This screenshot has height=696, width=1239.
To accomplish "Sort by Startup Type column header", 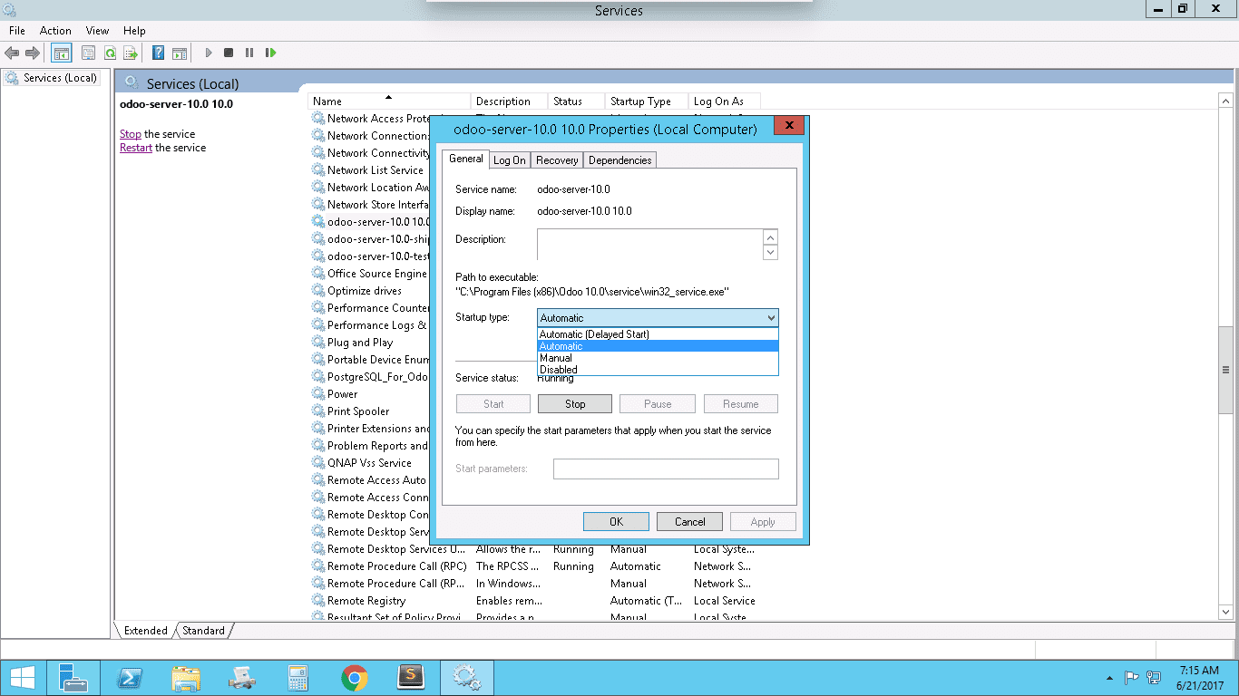I will click(x=647, y=101).
